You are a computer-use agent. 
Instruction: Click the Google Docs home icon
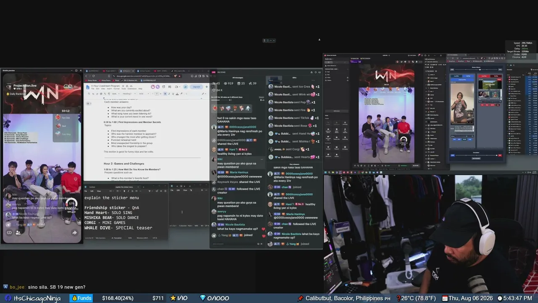(x=87, y=87)
